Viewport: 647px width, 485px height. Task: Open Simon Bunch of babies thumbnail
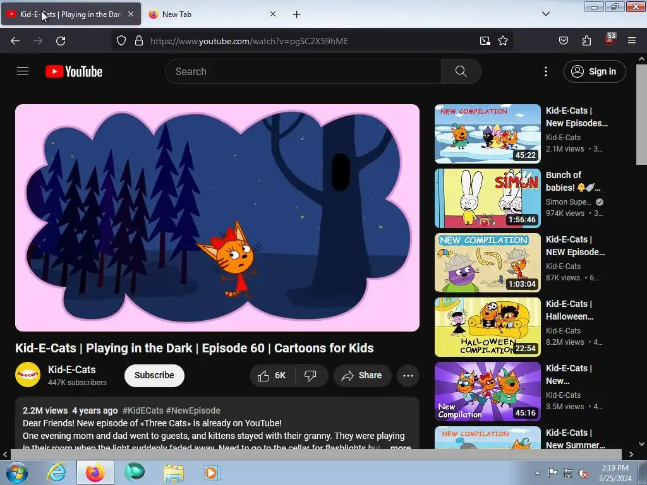(488, 198)
